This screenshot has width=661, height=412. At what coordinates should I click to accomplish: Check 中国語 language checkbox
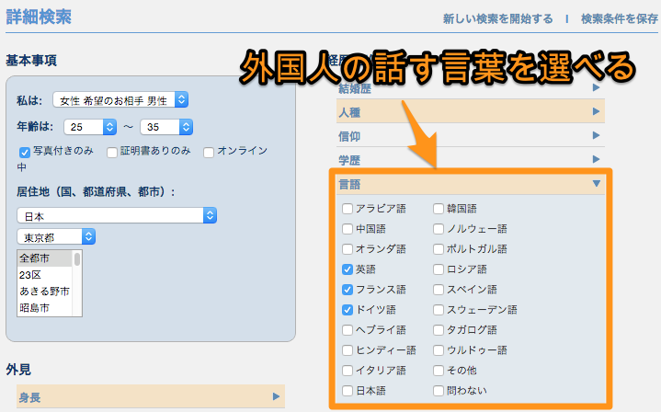pyautogui.click(x=348, y=229)
